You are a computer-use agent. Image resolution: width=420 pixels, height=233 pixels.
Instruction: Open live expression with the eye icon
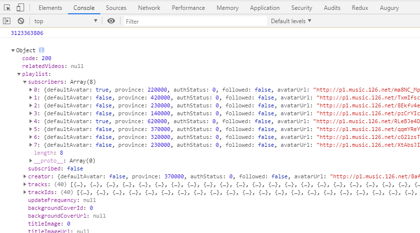(x=111, y=21)
